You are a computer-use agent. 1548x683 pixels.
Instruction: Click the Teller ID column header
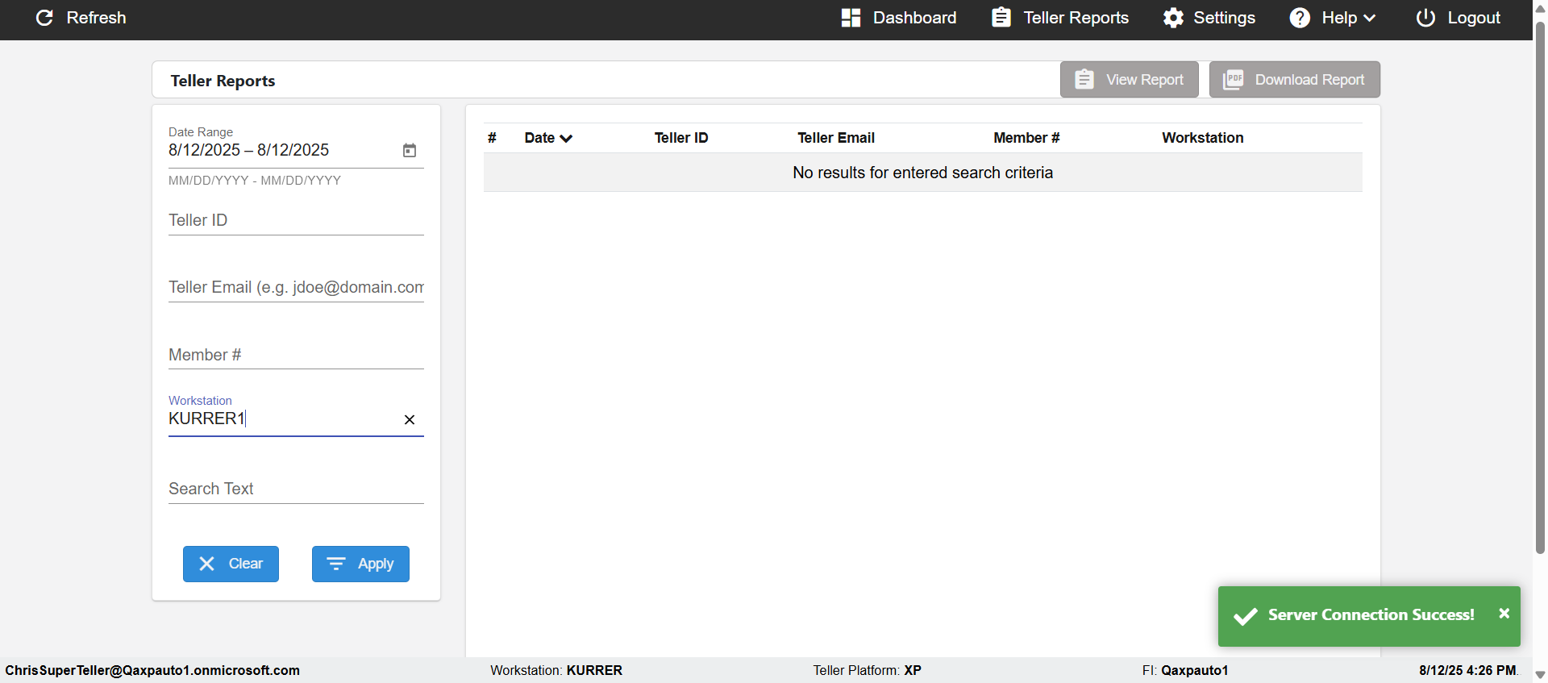click(x=681, y=138)
